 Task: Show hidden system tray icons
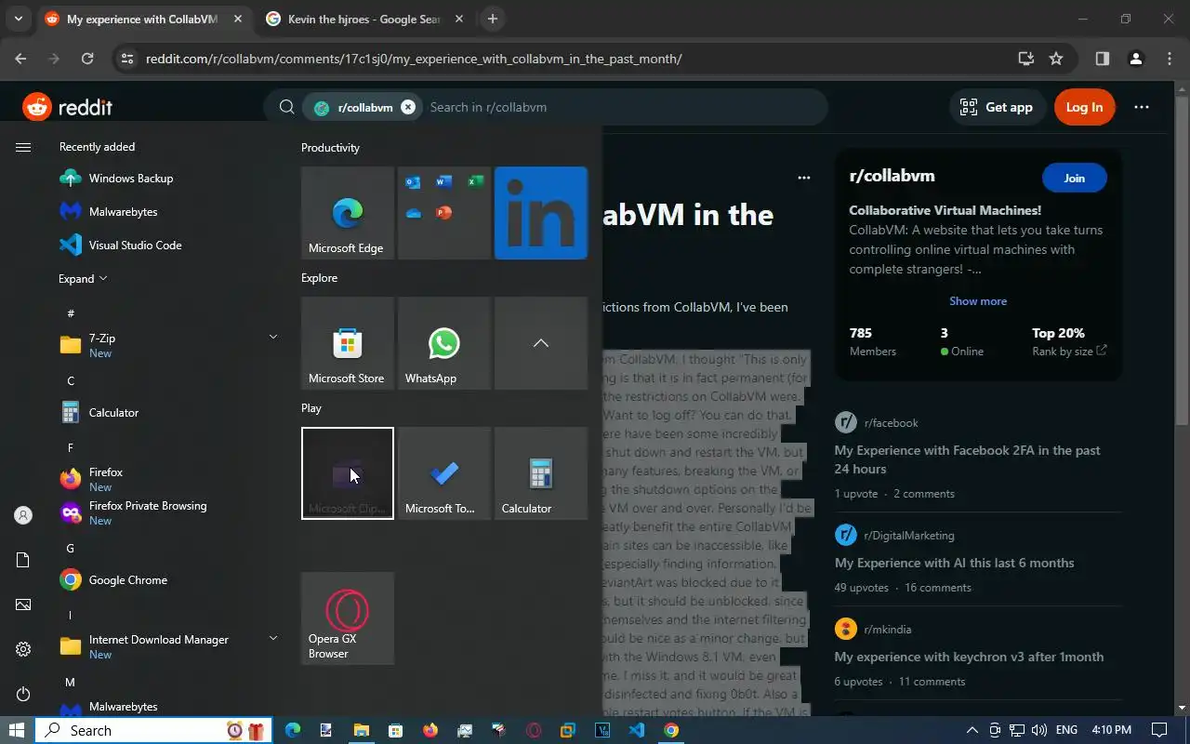click(x=972, y=730)
